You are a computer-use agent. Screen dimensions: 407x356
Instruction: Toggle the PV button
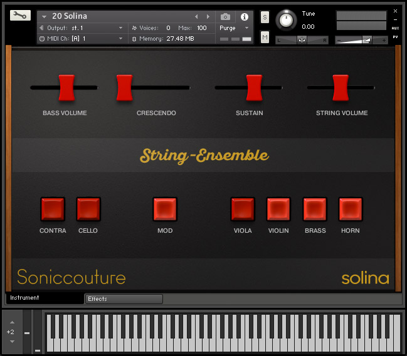(395, 37)
